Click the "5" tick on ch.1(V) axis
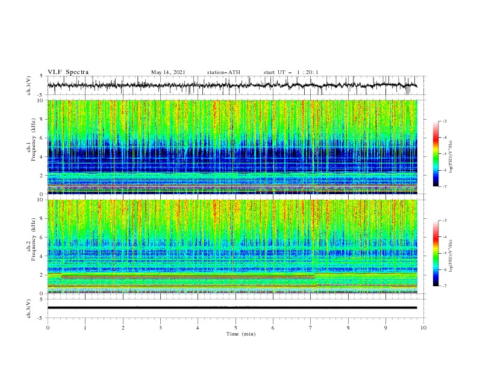The height and width of the screenshot is (368, 477). [42, 76]
